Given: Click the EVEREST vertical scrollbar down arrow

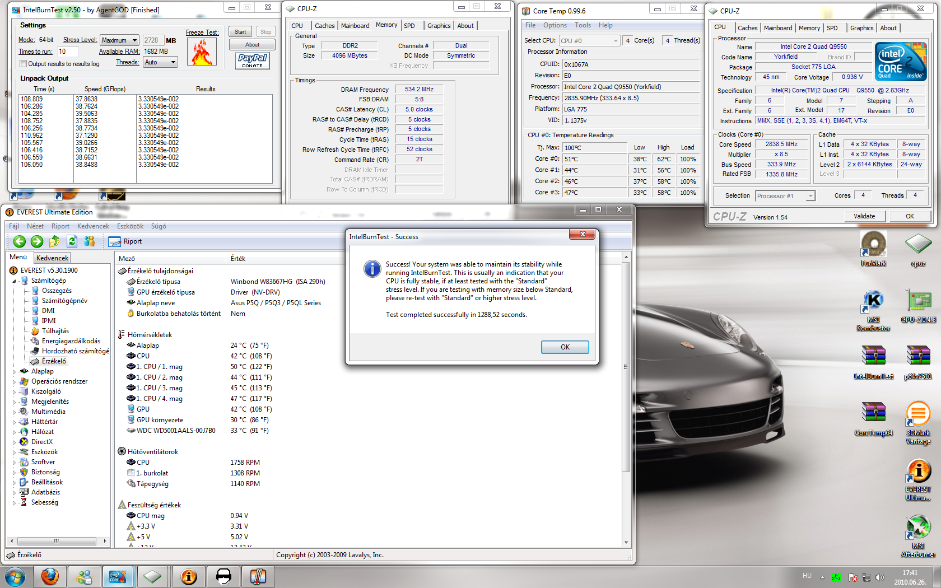Looking at the screenshot, I should click(x=626, y=542).
